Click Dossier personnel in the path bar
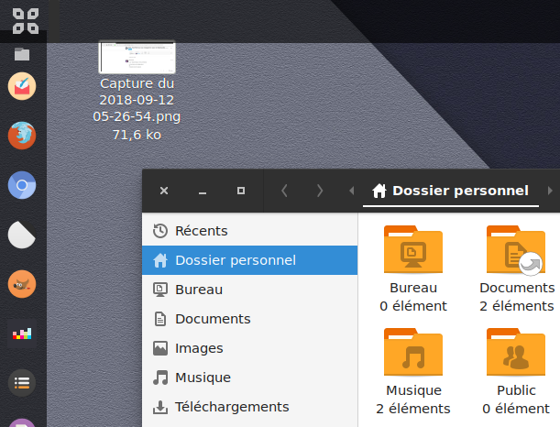This screenshot has height=427, width=560. coord(450,191)
